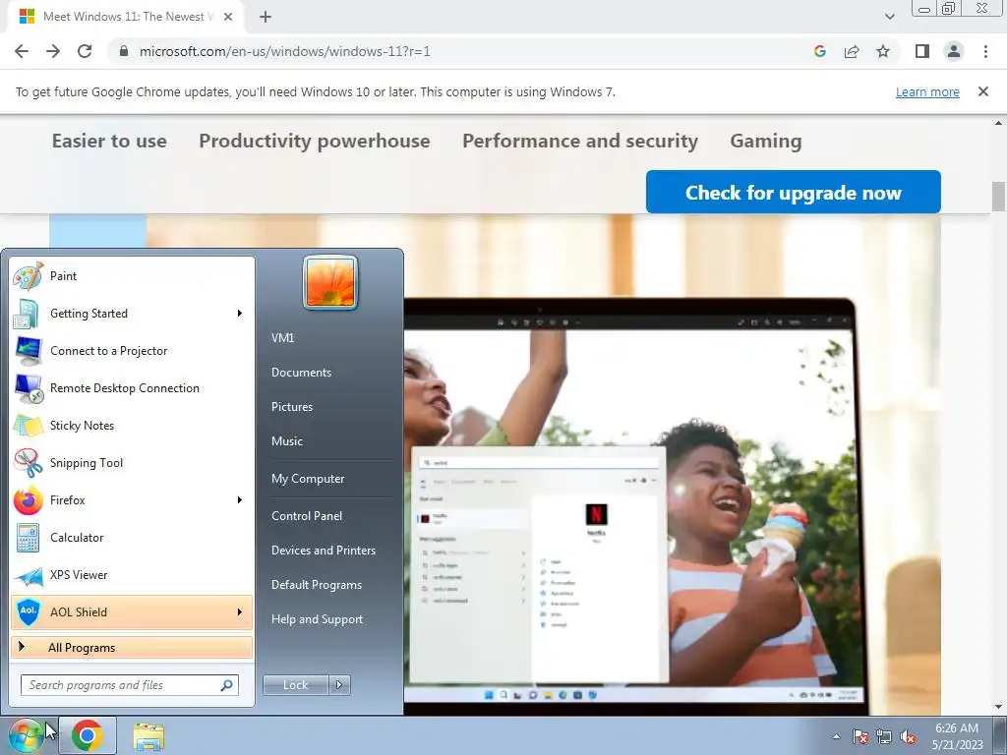Open the VM1 user folder
Viewport: 1007px width, 755px height.
point(282,338)
